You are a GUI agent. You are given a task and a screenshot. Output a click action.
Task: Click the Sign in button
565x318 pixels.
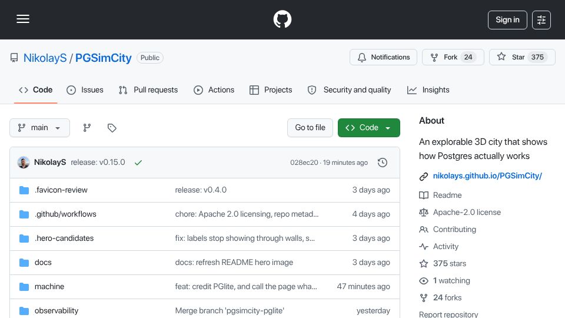(507, 20)
